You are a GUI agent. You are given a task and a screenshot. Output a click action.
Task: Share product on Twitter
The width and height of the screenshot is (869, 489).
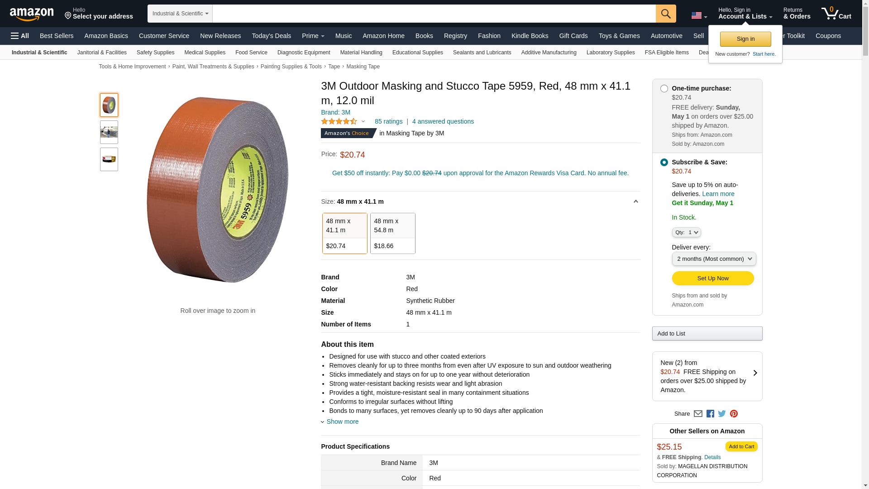tap(722, 414)
